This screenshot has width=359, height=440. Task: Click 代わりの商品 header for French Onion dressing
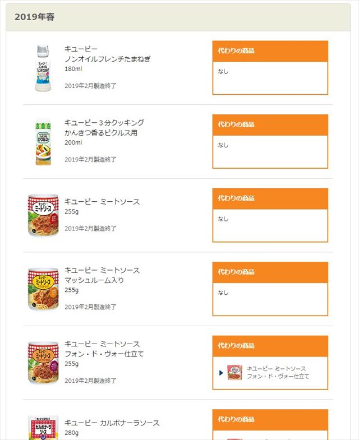(x=236, y=51)
